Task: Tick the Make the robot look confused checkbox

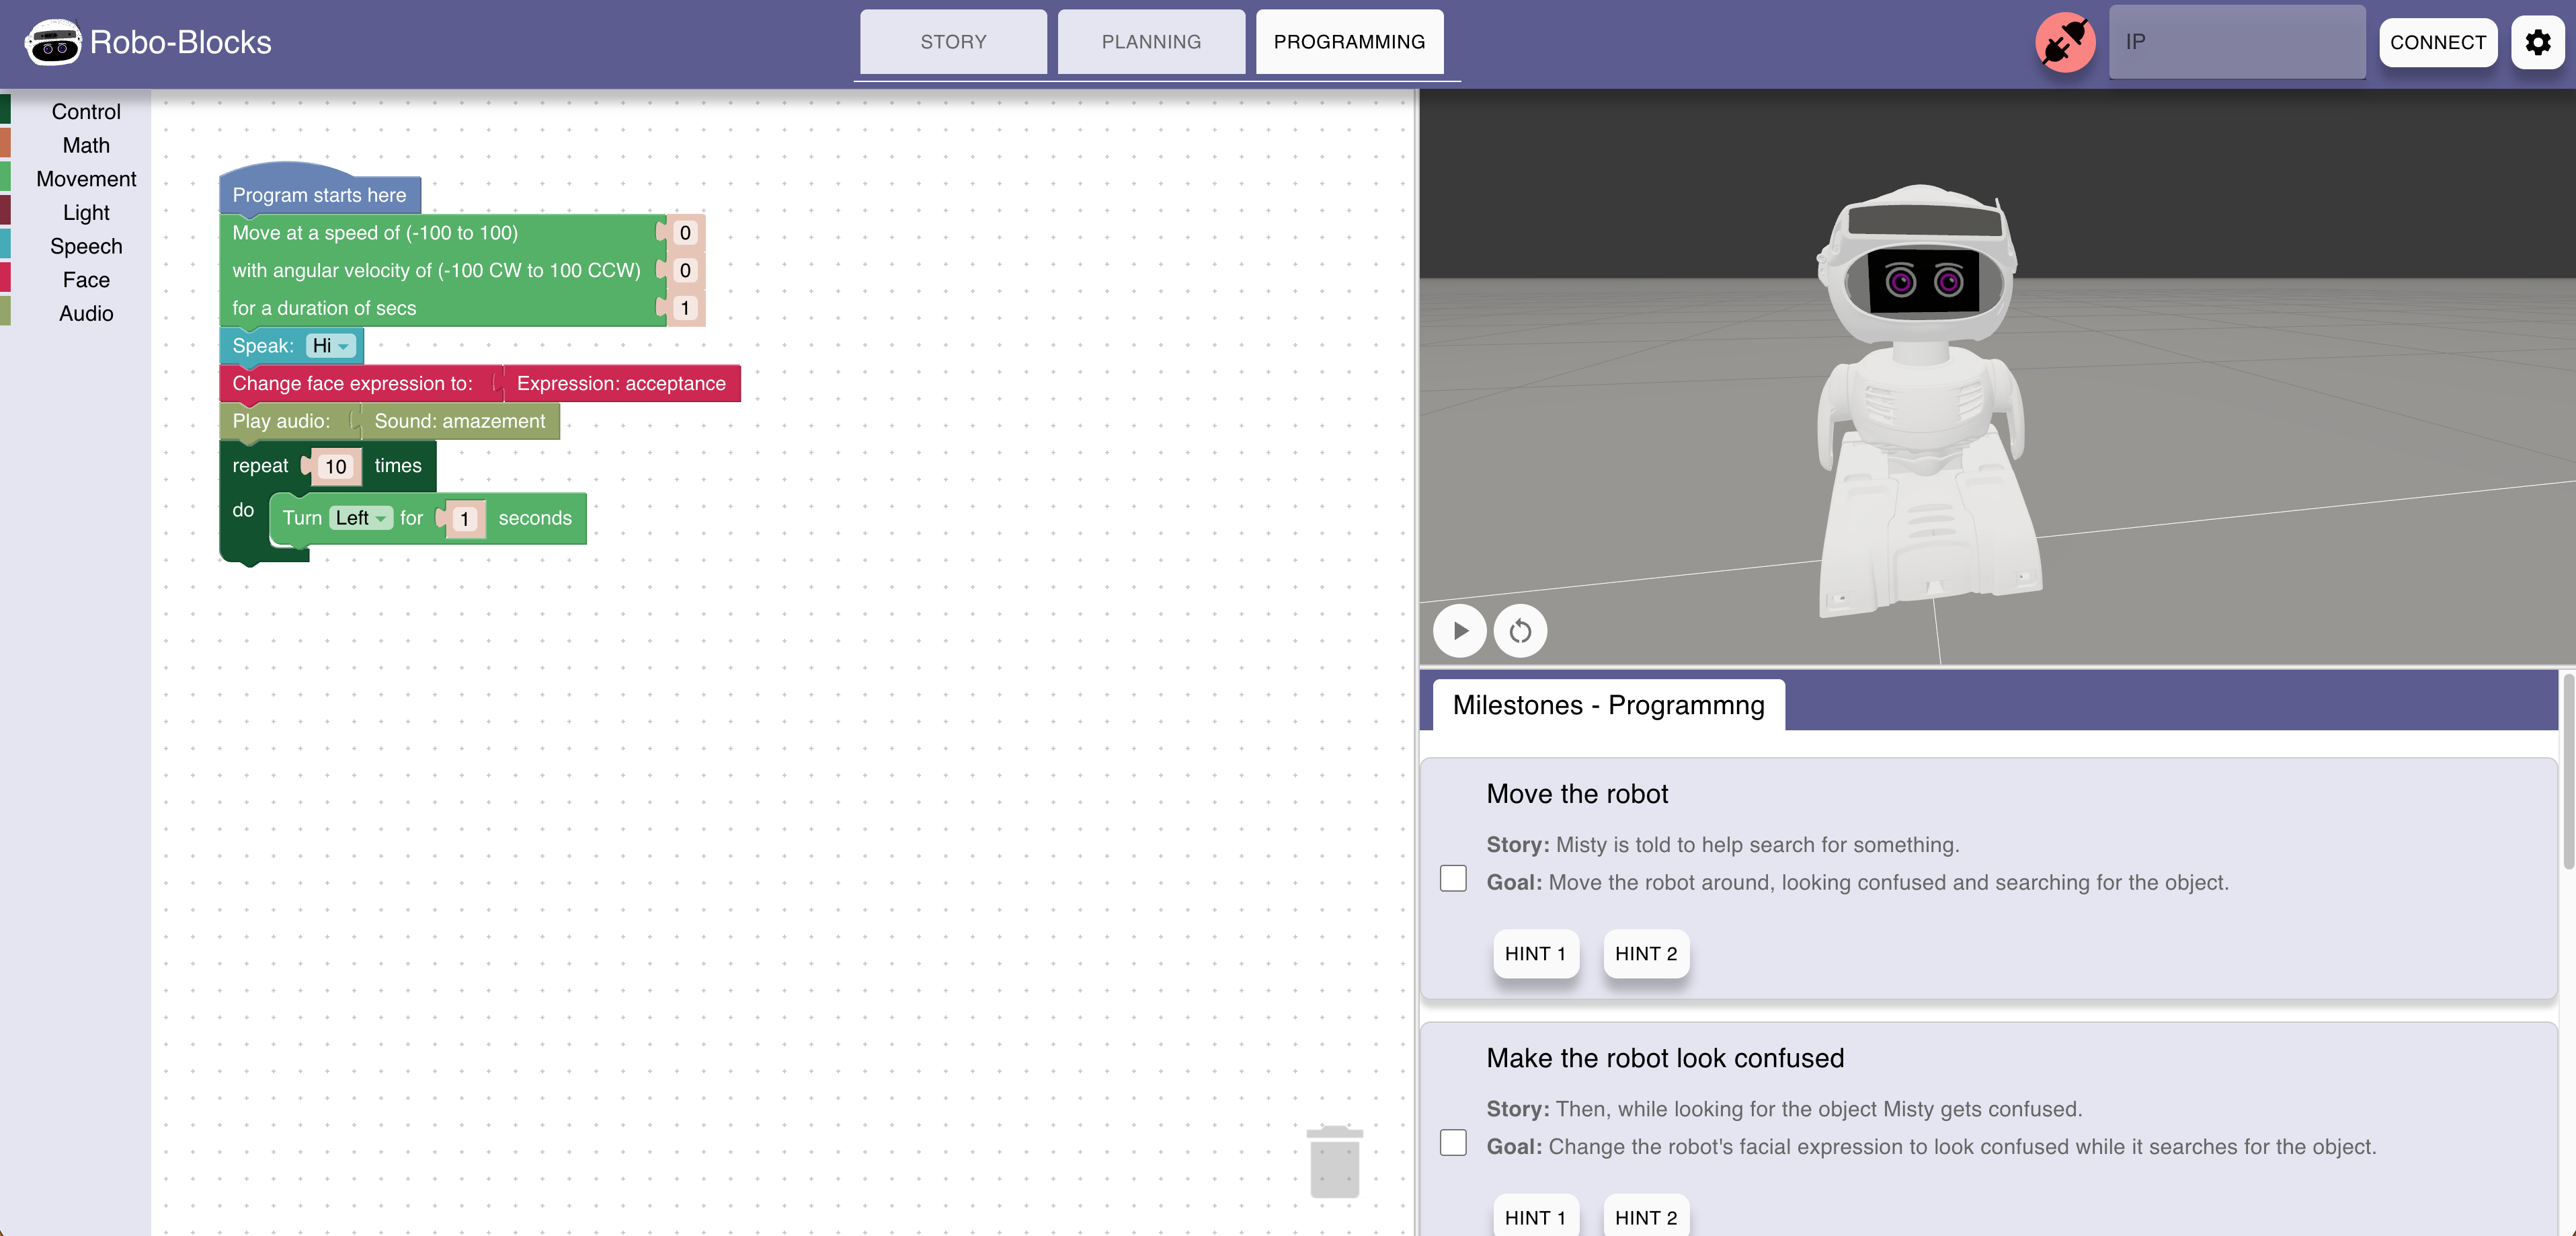Action: [1453, 1142]
